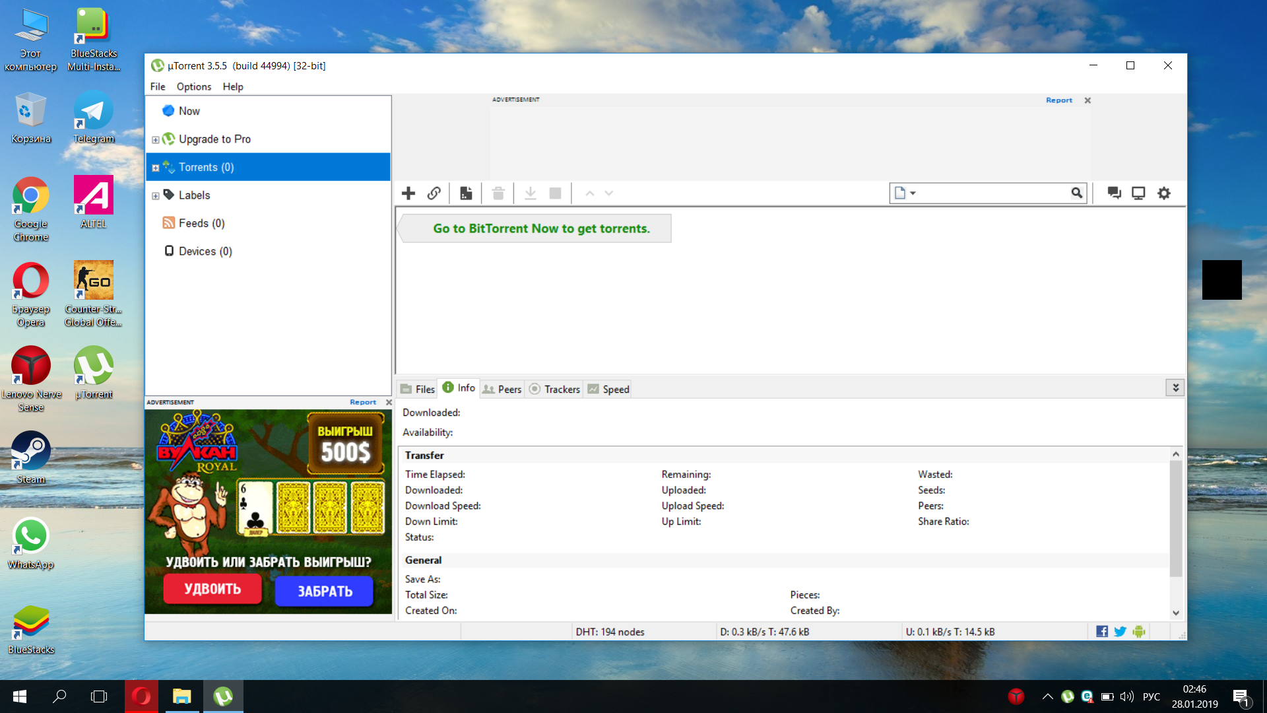Screen dimensions: 1267x713
Task: Open Task View on taskbar
Action: pyautogui.click(x=99, y=696)
